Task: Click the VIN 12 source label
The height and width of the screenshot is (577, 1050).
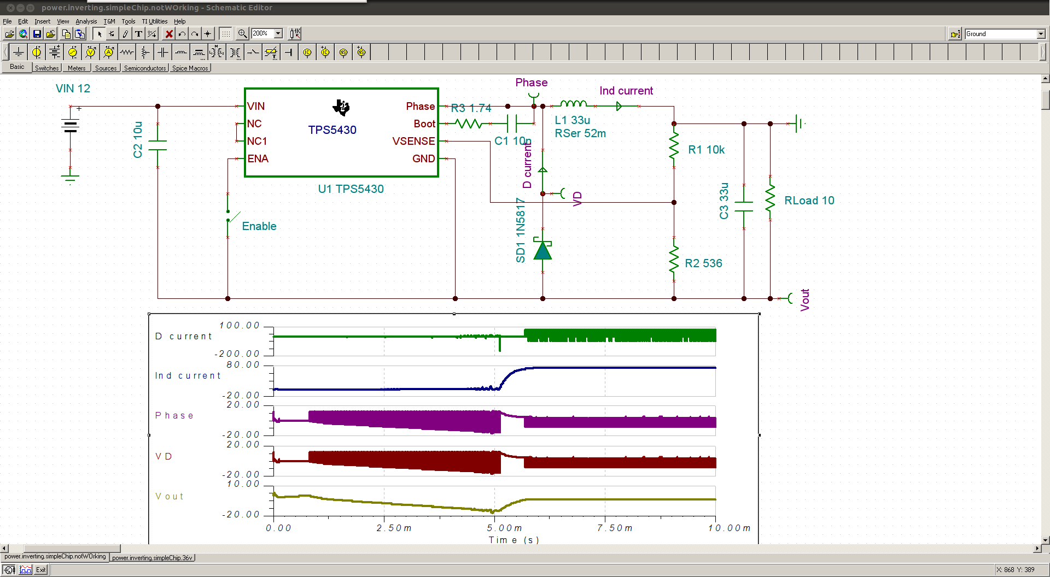Action: tap(73, 89)
